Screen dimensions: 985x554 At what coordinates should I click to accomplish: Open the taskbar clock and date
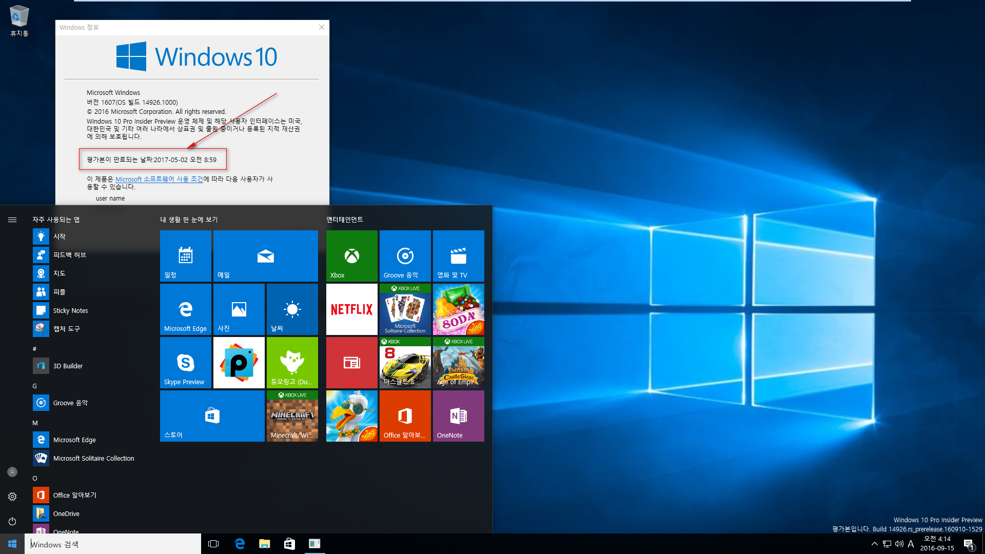coord(937,544)
